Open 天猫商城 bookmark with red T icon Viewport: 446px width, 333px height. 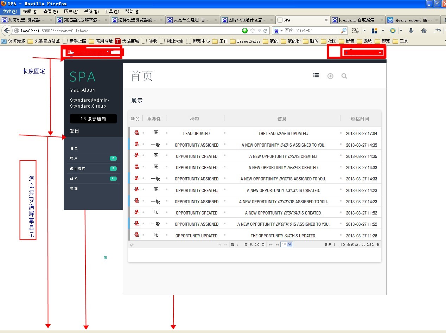127,41
